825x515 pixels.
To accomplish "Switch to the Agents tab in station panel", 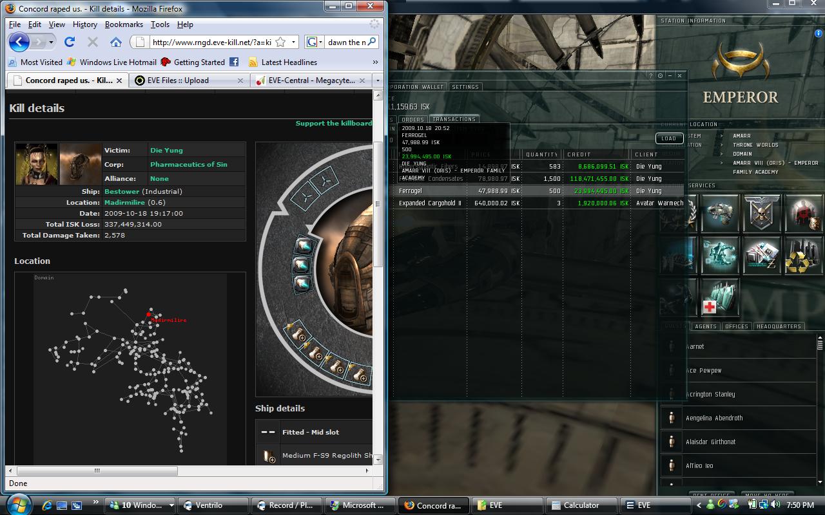I will (x=705, y=326).
